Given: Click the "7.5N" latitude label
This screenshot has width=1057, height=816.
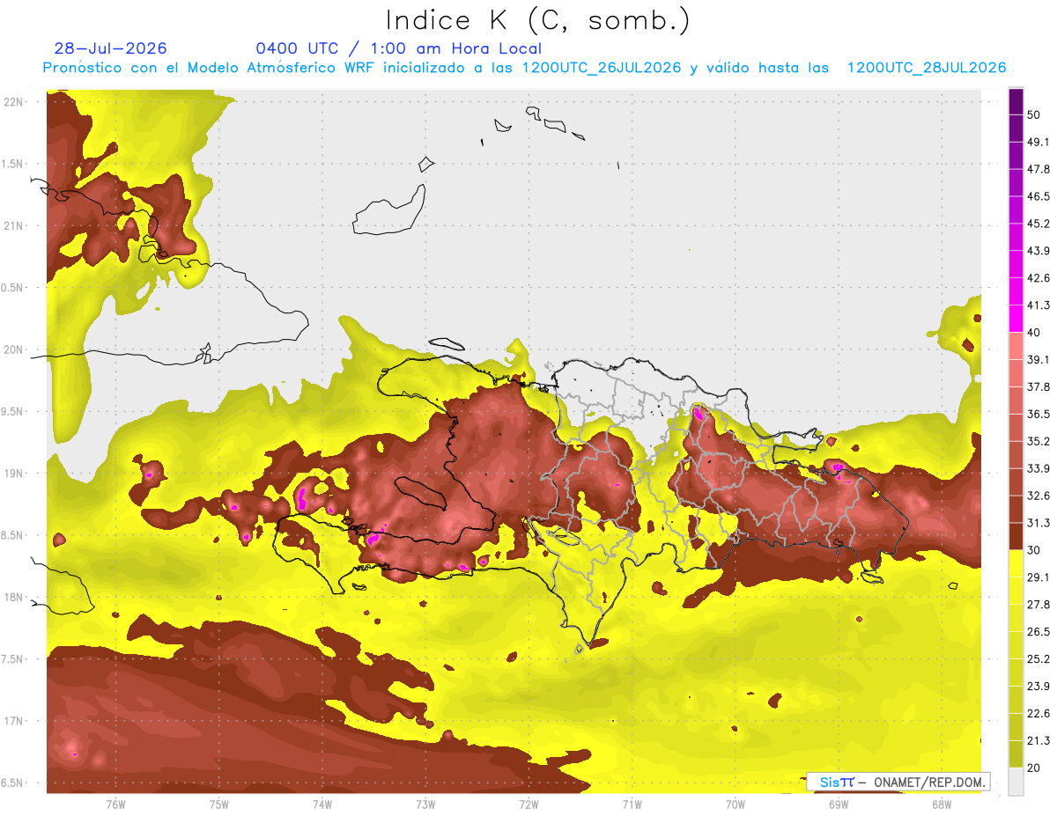Looking at the screenshot, I should point(13,659).
